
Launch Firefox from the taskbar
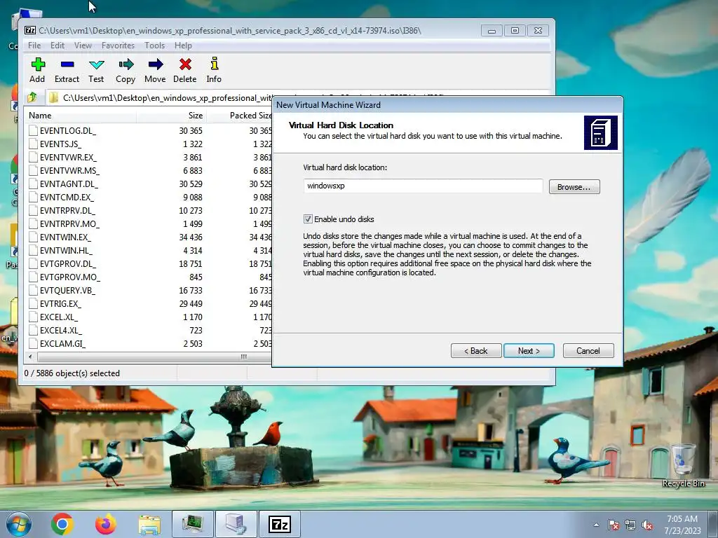click(x=106, y=524)
